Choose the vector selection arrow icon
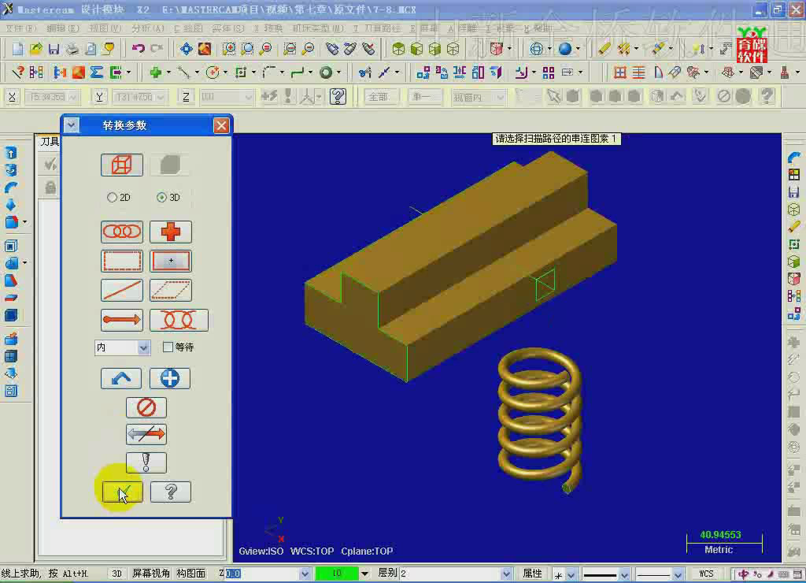The image size is (806, 583). tap(122, 320)
